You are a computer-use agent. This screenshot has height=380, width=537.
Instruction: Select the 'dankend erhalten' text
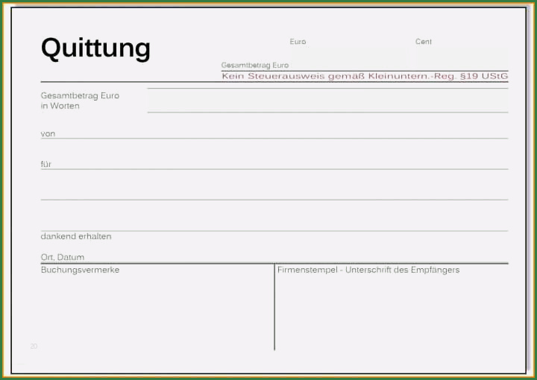tap(76, 236)
